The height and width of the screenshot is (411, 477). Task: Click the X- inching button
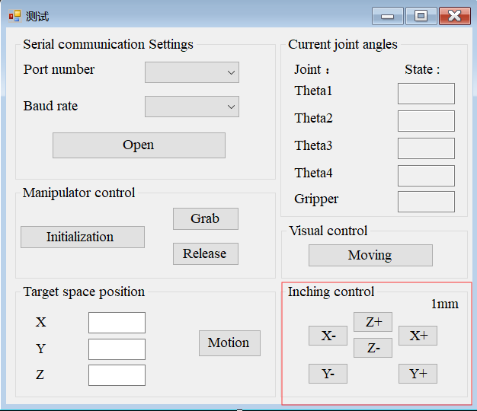tap(328, 336)
